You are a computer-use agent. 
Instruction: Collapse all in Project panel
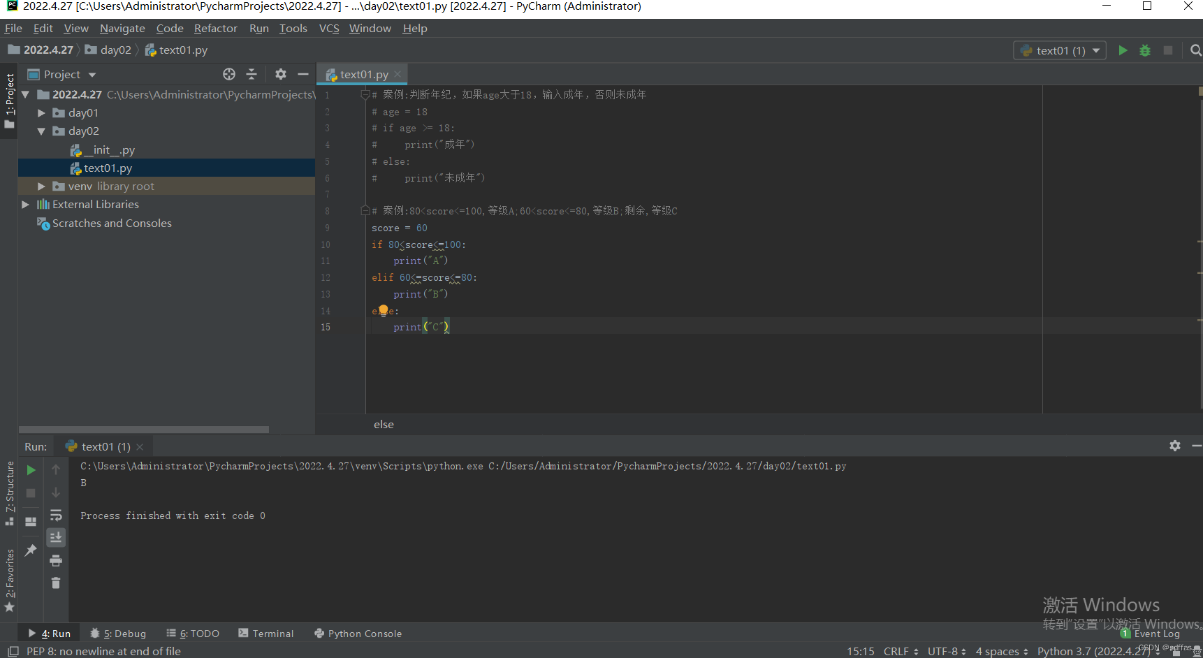(251, 74)
